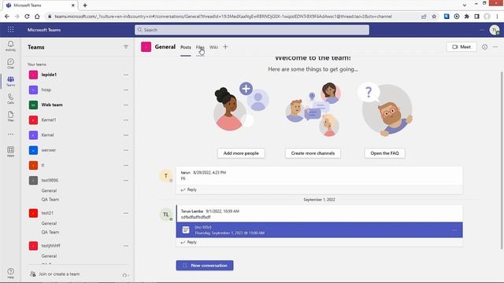Screen dimensions: 504x283
Task: Open General channel under testjhhhff
Action: pyautogui.click(x=49, y=256)
